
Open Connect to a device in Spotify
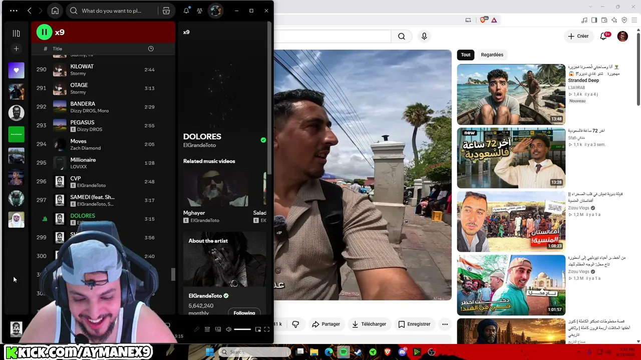tap(218, 329)
